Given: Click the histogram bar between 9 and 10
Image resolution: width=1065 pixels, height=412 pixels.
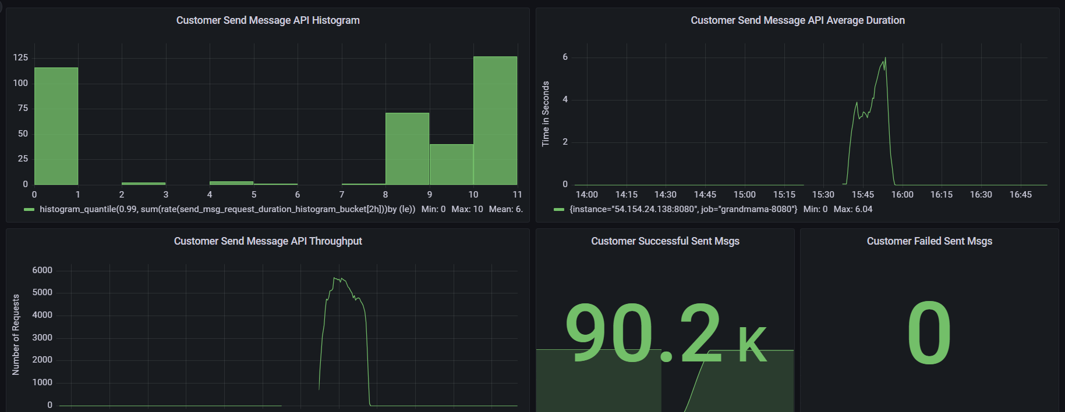Looking at the screenshot, I should (x=451, y=164).
